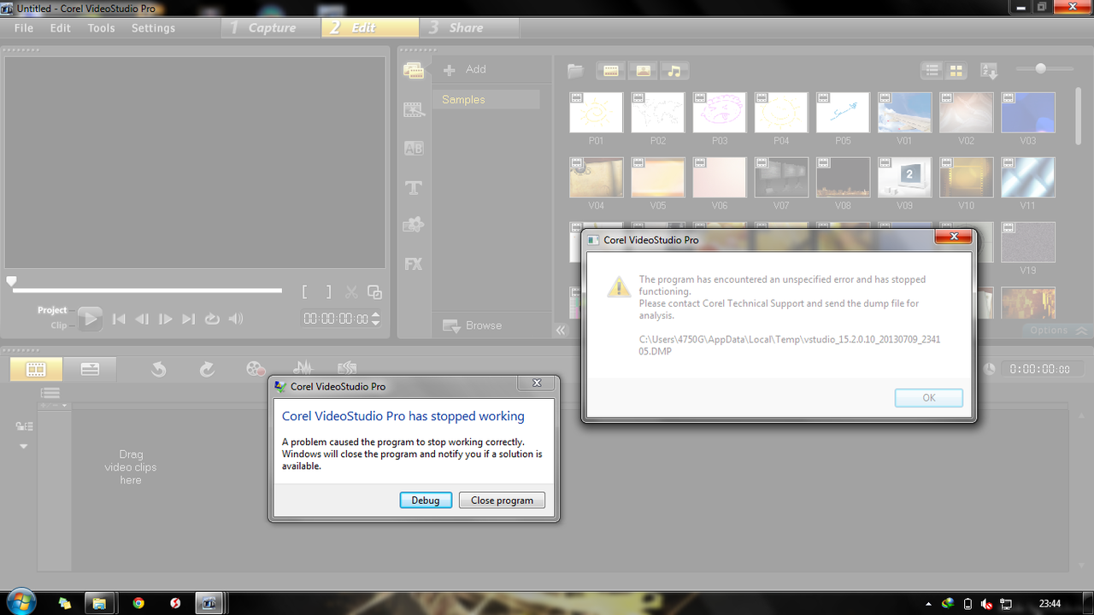Open the Settings menu

click(x=153, y=28)
